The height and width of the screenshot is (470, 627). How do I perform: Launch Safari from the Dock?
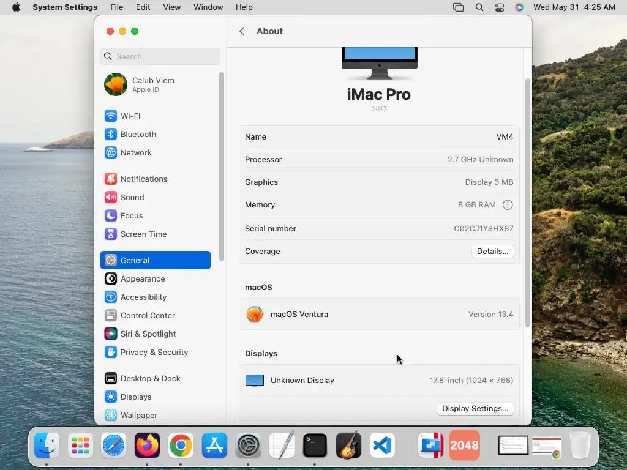pyautogui.click(x=113, y=446)
